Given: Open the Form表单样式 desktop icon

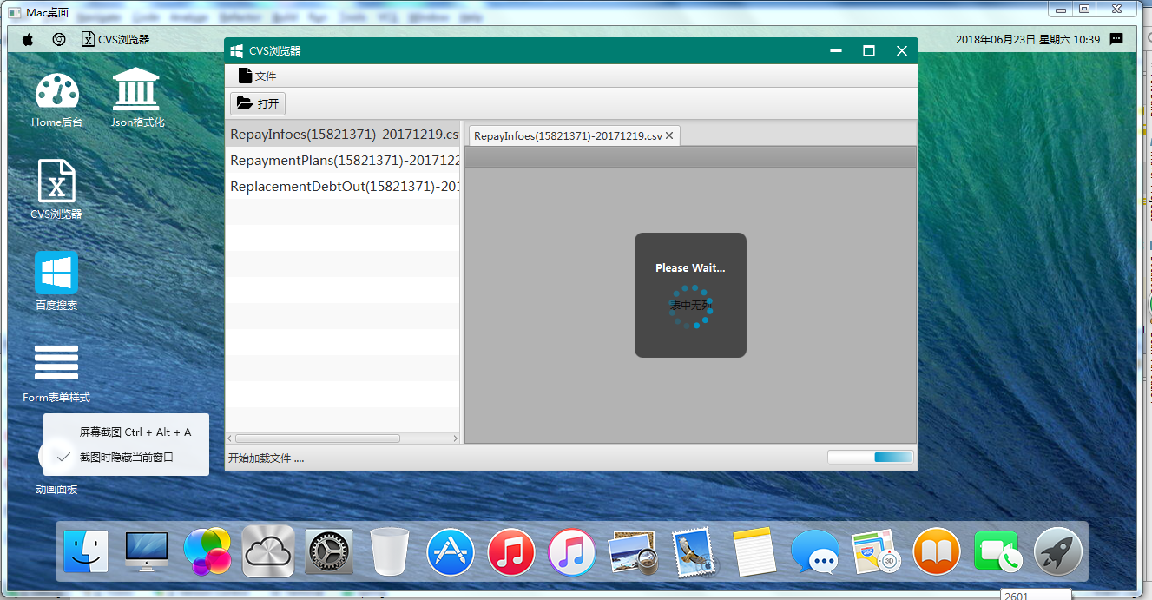Looking at the screenshot, I should point(56,373).
